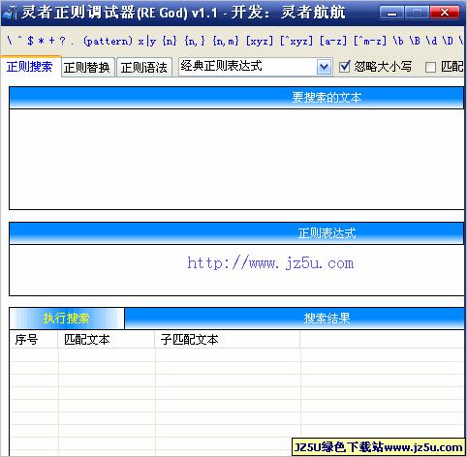Open the 经典正则表达式 combo box
This screenshot has height=457, width=467.
click(255, 67)
